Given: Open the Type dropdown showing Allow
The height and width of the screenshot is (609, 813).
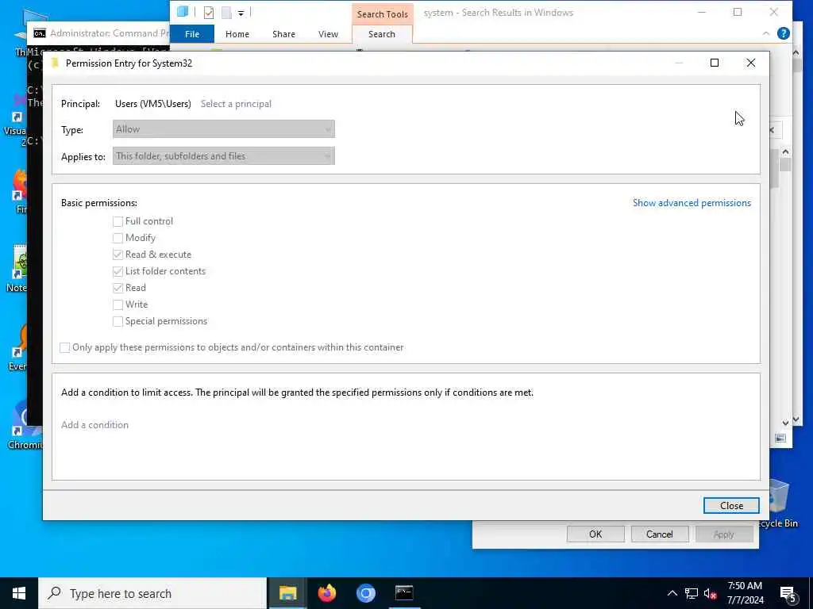Looking at the screenshot, I should point(223,129).
